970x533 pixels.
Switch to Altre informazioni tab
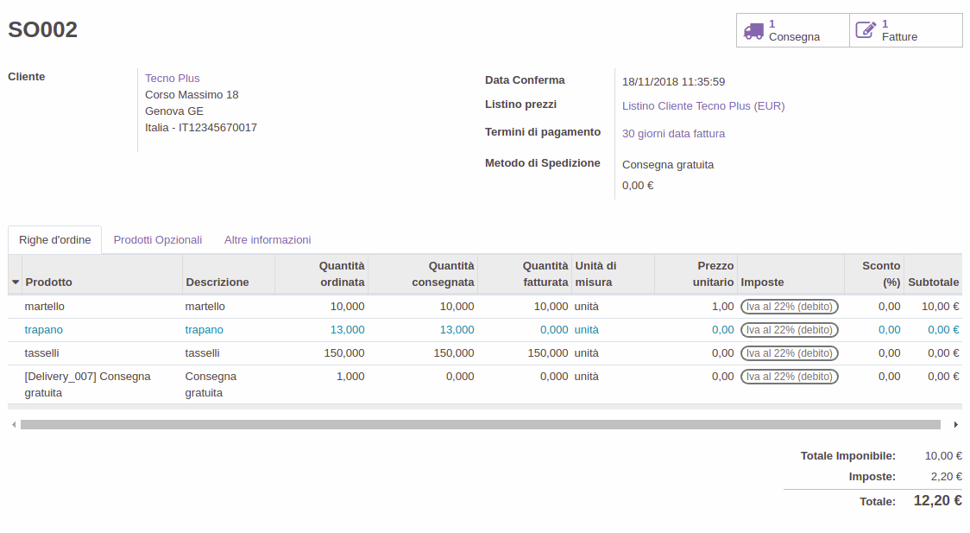tap(268, 239)
